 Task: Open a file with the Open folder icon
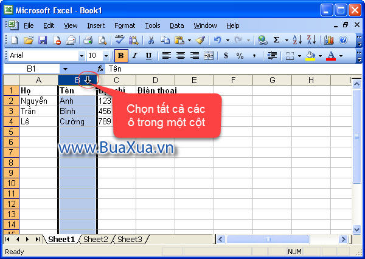29,41
